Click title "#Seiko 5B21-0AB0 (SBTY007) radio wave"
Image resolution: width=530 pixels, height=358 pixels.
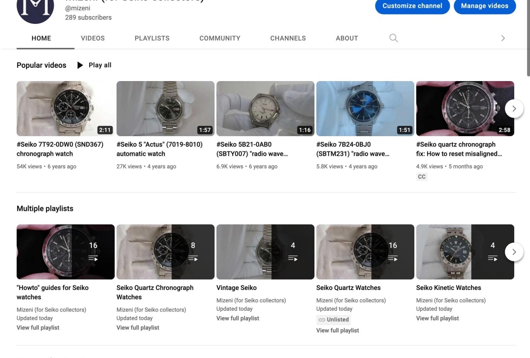[253, 149]
